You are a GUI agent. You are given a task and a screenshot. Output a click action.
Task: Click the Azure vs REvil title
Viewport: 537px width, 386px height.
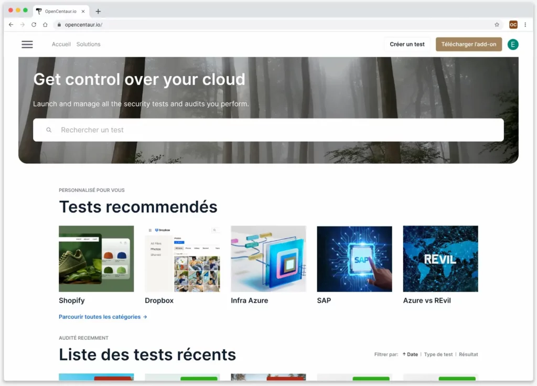click(427, 301)
